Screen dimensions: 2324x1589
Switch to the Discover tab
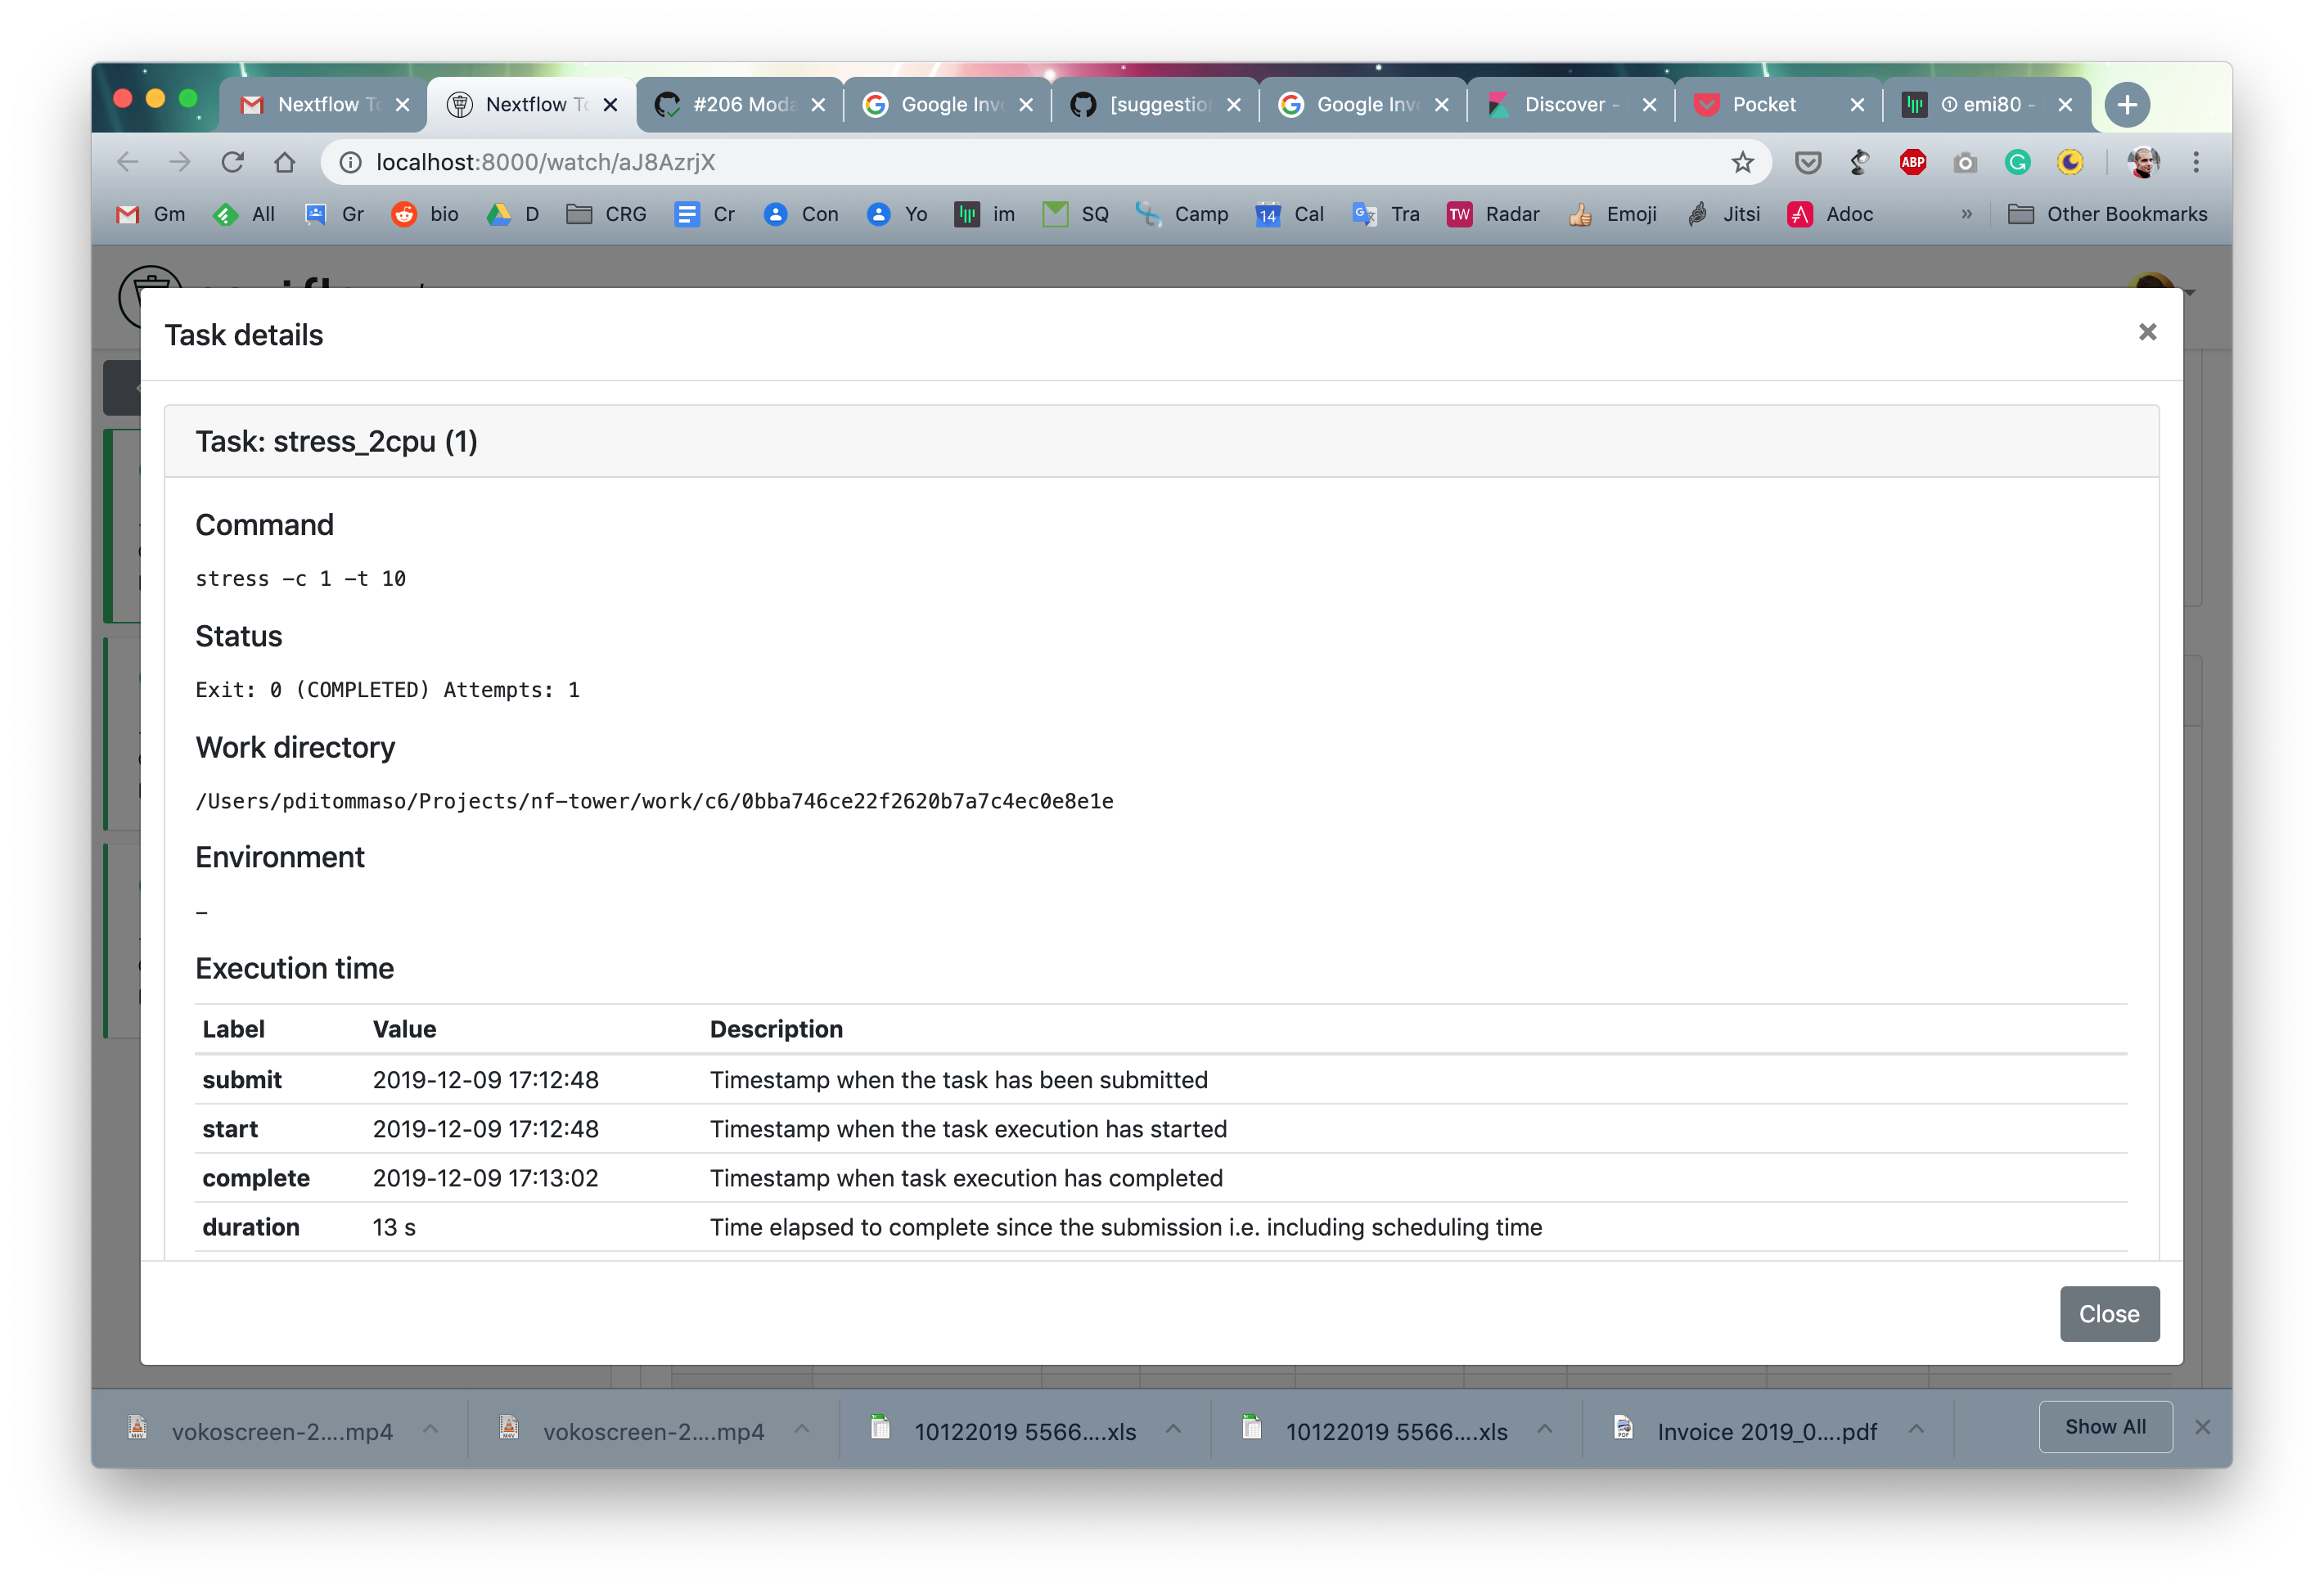[1566, 104]
